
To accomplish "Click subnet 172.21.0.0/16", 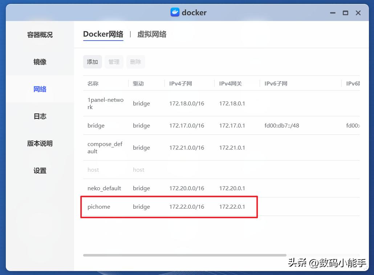I will coord(187,148).
